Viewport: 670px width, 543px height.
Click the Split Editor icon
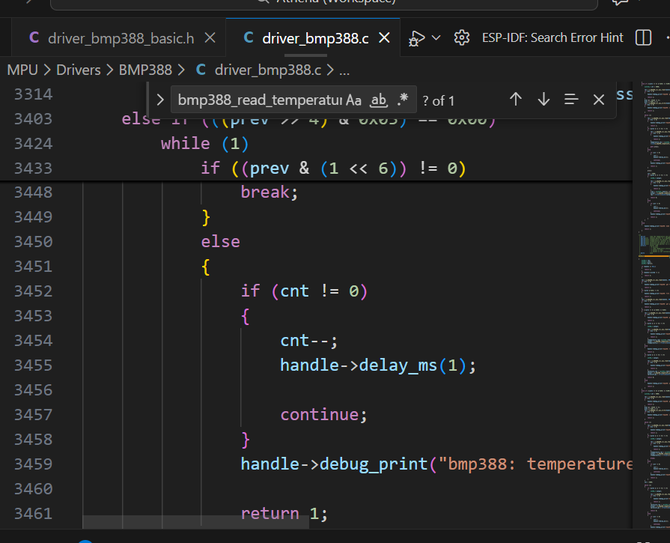pos(642,38)
